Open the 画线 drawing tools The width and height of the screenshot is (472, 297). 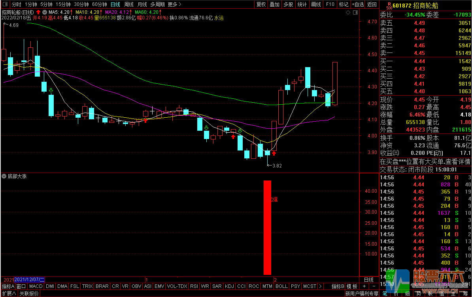(x=316, y=4)
